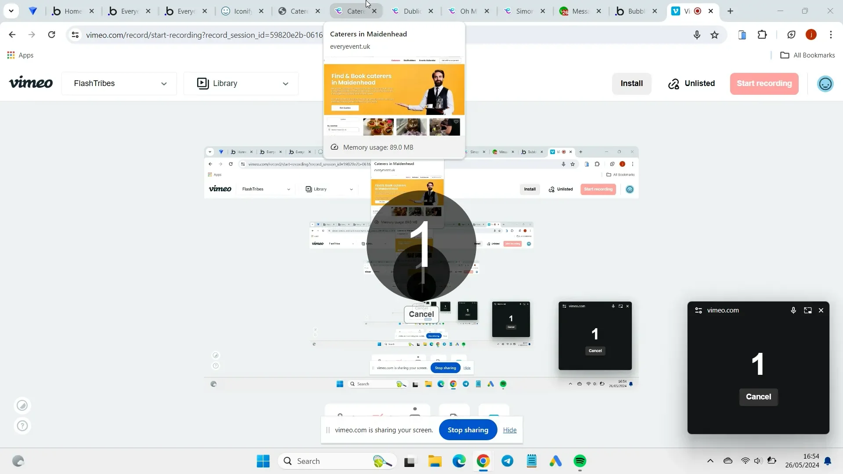Show hidden system tray icons

coord(710,461)
